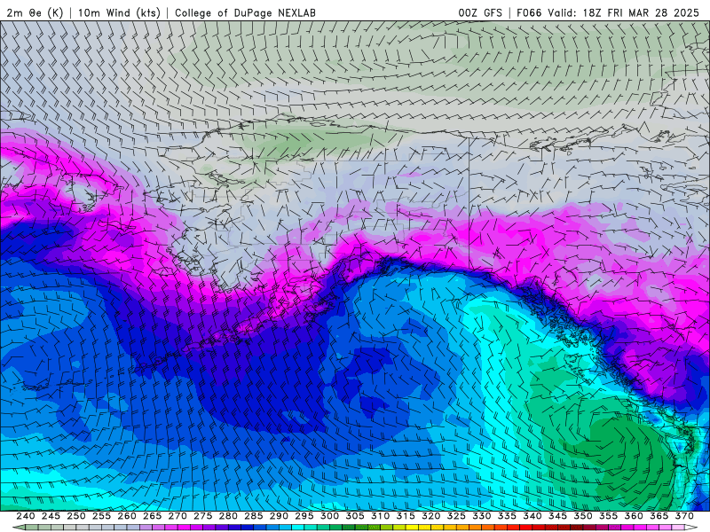710x532 pixels.
Task: Click the 365 value on the color scale
Action: tap(659, 516)
